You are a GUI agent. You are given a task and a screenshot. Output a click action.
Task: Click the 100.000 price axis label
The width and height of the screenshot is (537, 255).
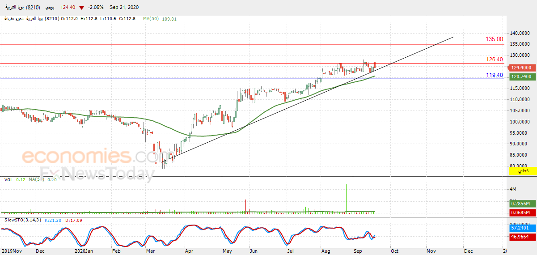pos(521,122)
